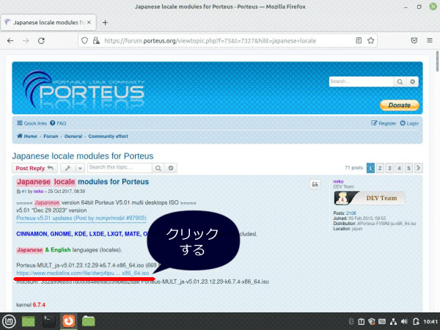Go to Community effort breadcrumb
The height and width of the screenshot is (330, 440).
pyautogui.click(x=108, y=136)
